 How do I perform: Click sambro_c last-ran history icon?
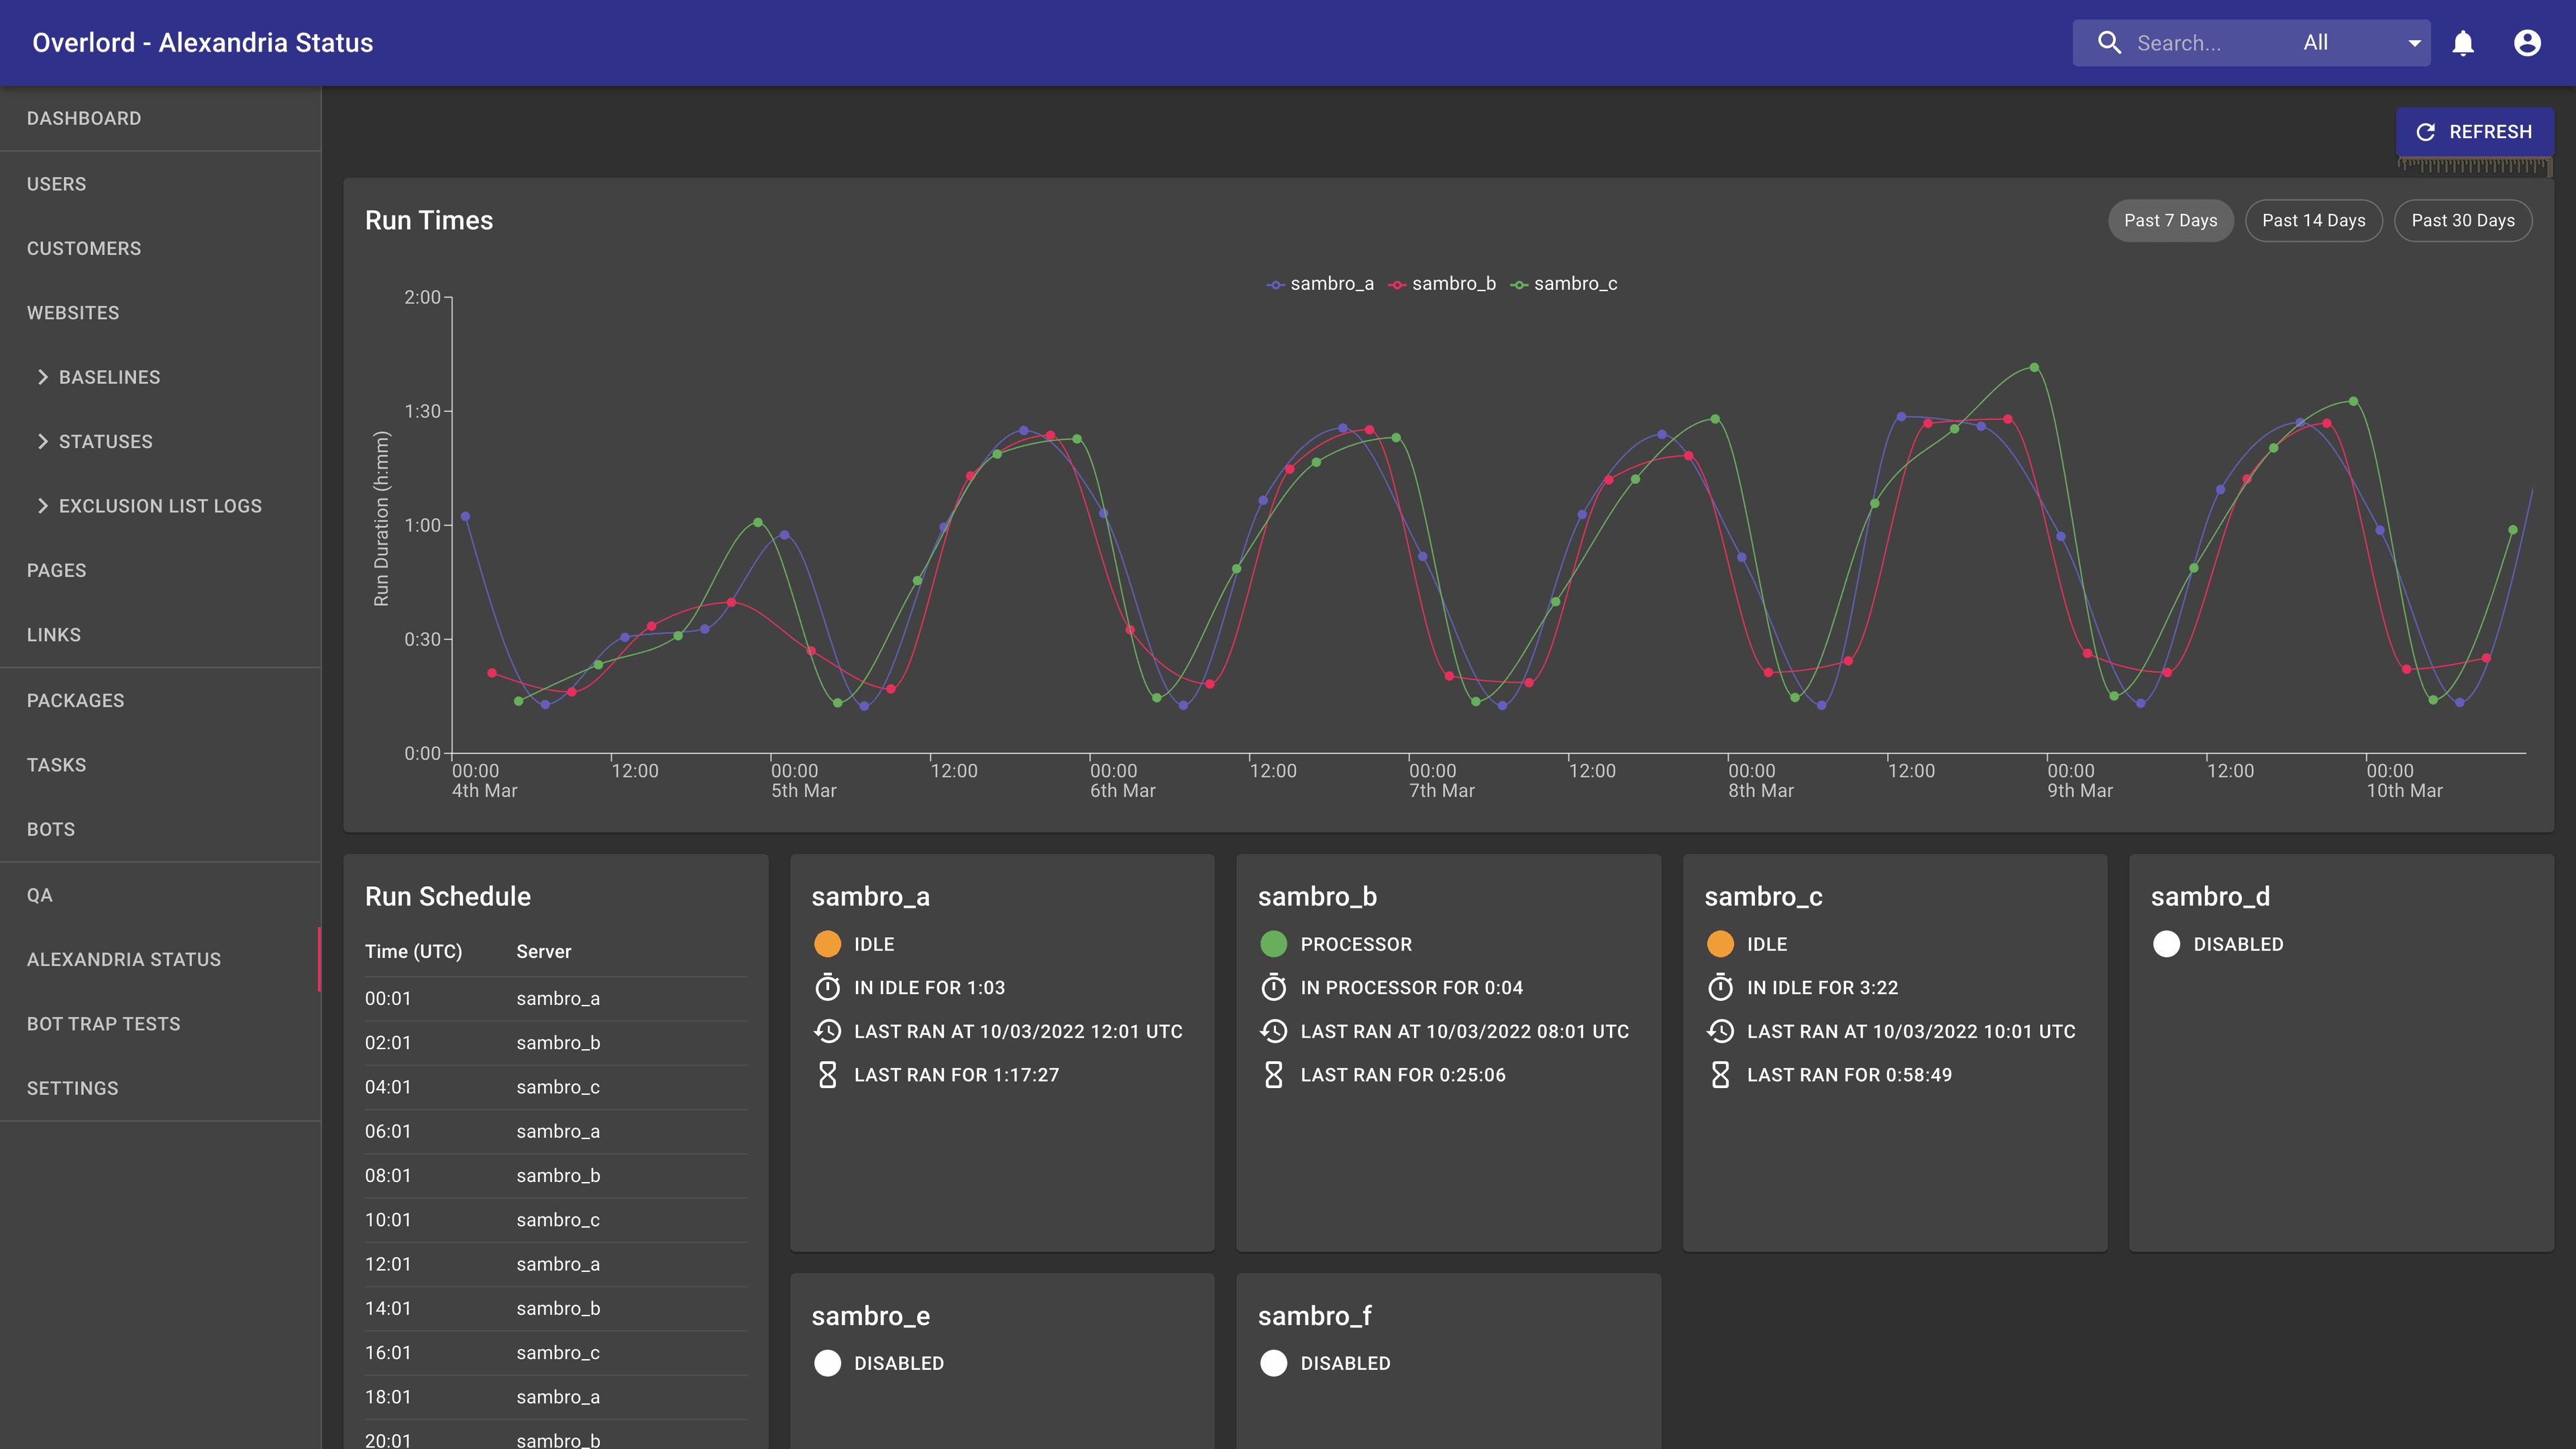point(1720,1031)
